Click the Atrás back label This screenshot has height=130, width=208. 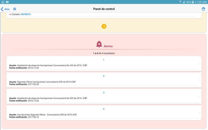click(x=7, y=9)
